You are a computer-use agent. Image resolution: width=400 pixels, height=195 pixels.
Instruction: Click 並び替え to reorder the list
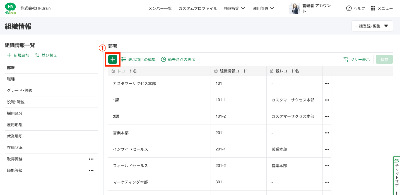tap(46, 55)
